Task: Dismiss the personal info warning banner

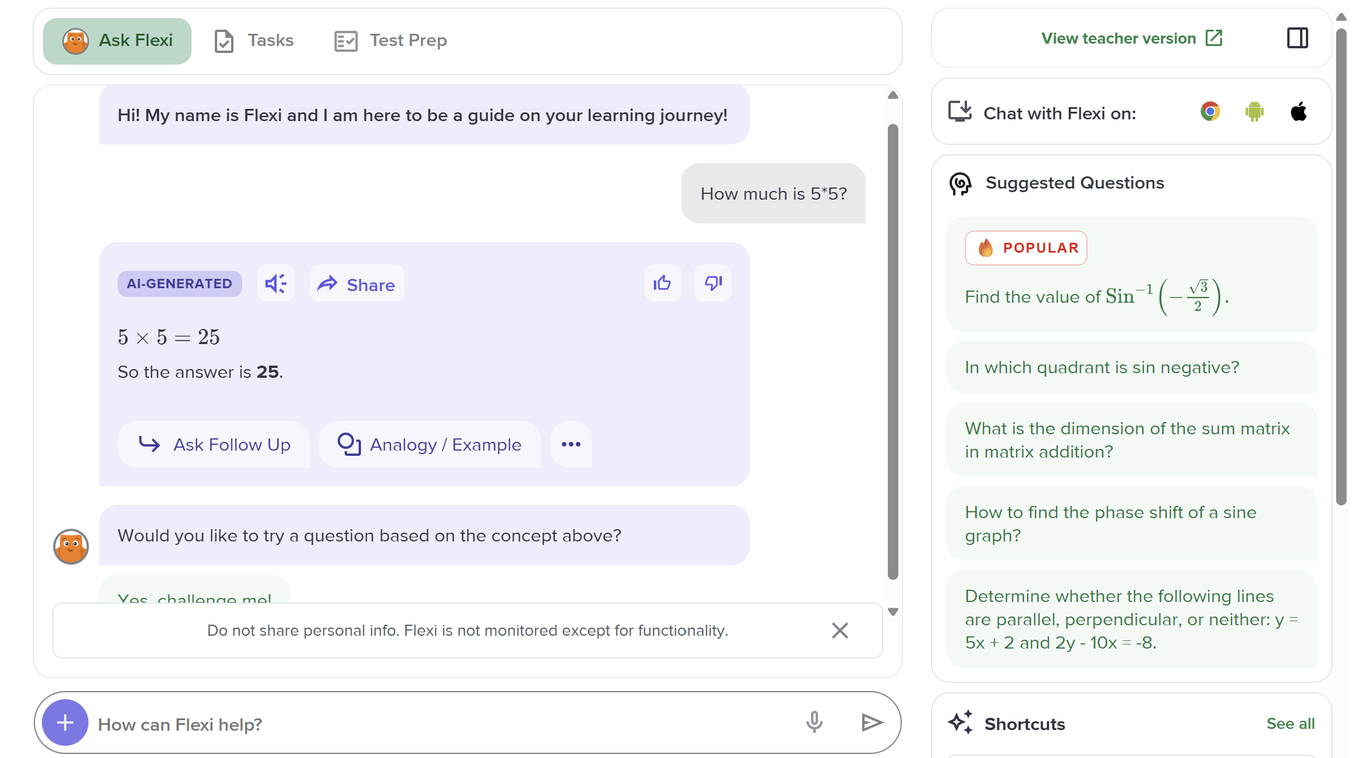Action: [x=840, y=631]
